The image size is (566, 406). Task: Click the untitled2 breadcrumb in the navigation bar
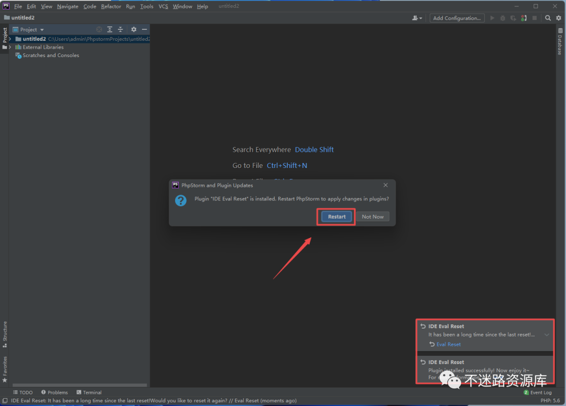tap(23, 17)
